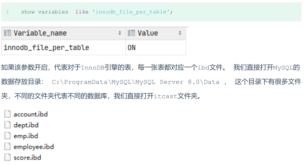The width and height of the screenshot is (305, 165).
Task: Select the innodb_file_per_table result cell
Action: tap(46, 48)
